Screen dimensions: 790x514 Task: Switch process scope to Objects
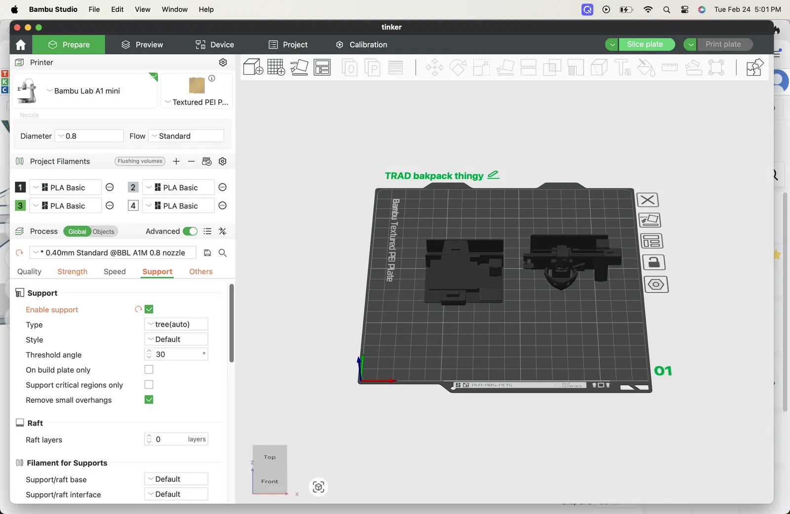coord(104,231)
